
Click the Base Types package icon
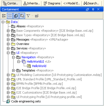[x=13, y=35]
